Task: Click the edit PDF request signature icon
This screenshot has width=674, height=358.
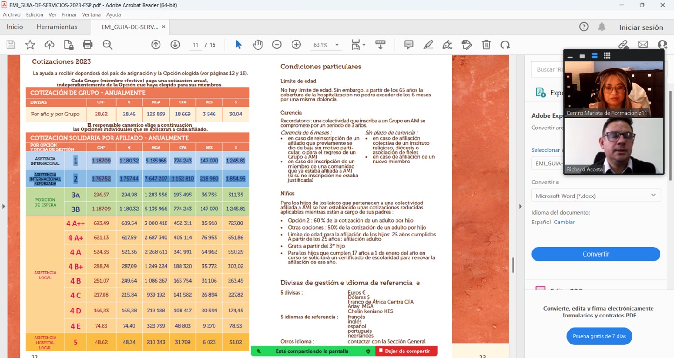Action: (466, 45)
